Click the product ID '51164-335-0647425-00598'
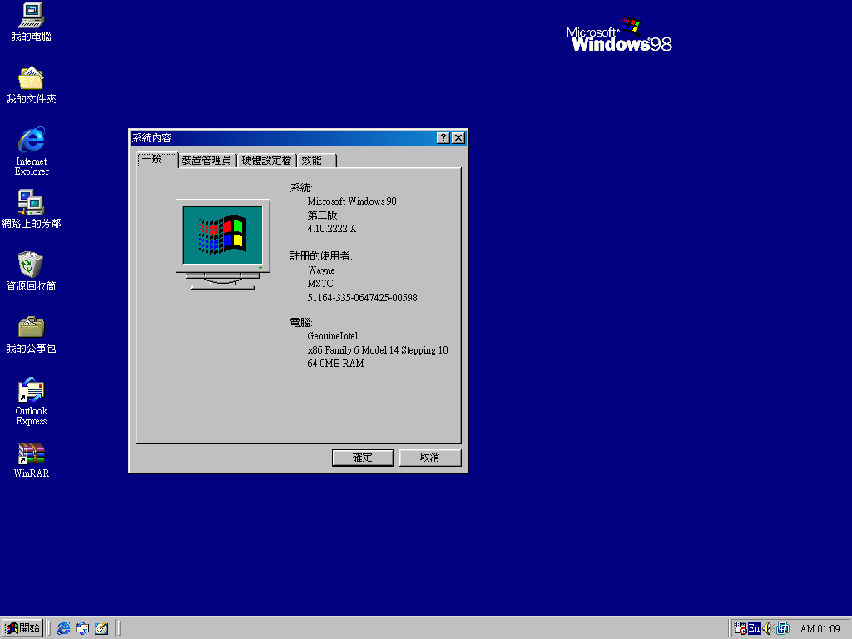This screenshot has width=852, height=639. coord(363,298)
